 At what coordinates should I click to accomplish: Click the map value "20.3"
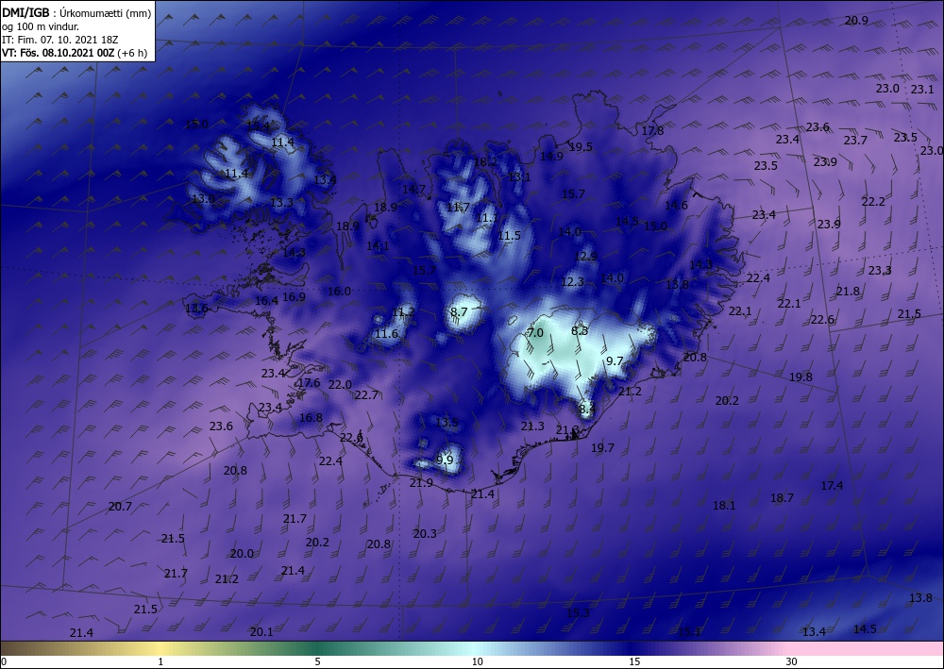[x=425, y=534]
